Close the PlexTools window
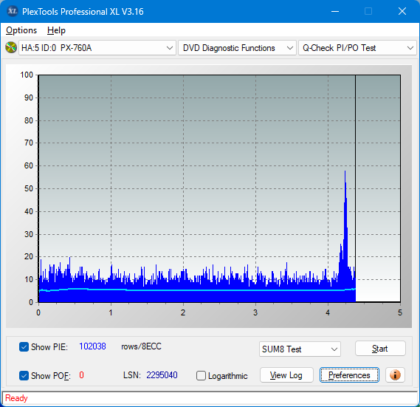Image resolution: width=420 pixels, height=407 pixels. 402,11
